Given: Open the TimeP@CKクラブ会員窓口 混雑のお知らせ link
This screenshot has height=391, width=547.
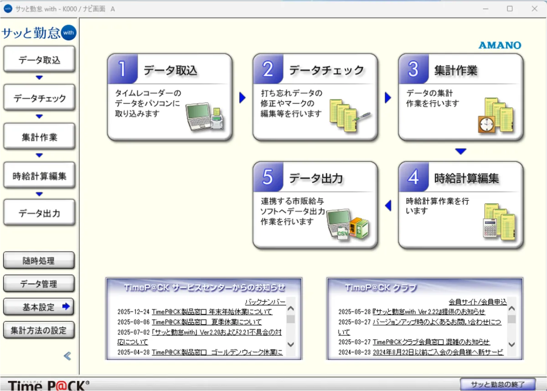Looking at the screenshot, I should (x=431, y=342).
